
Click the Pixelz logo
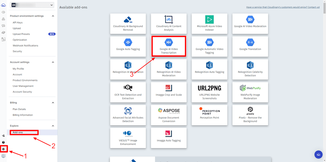pyautogui.click(x=250, y=111)
